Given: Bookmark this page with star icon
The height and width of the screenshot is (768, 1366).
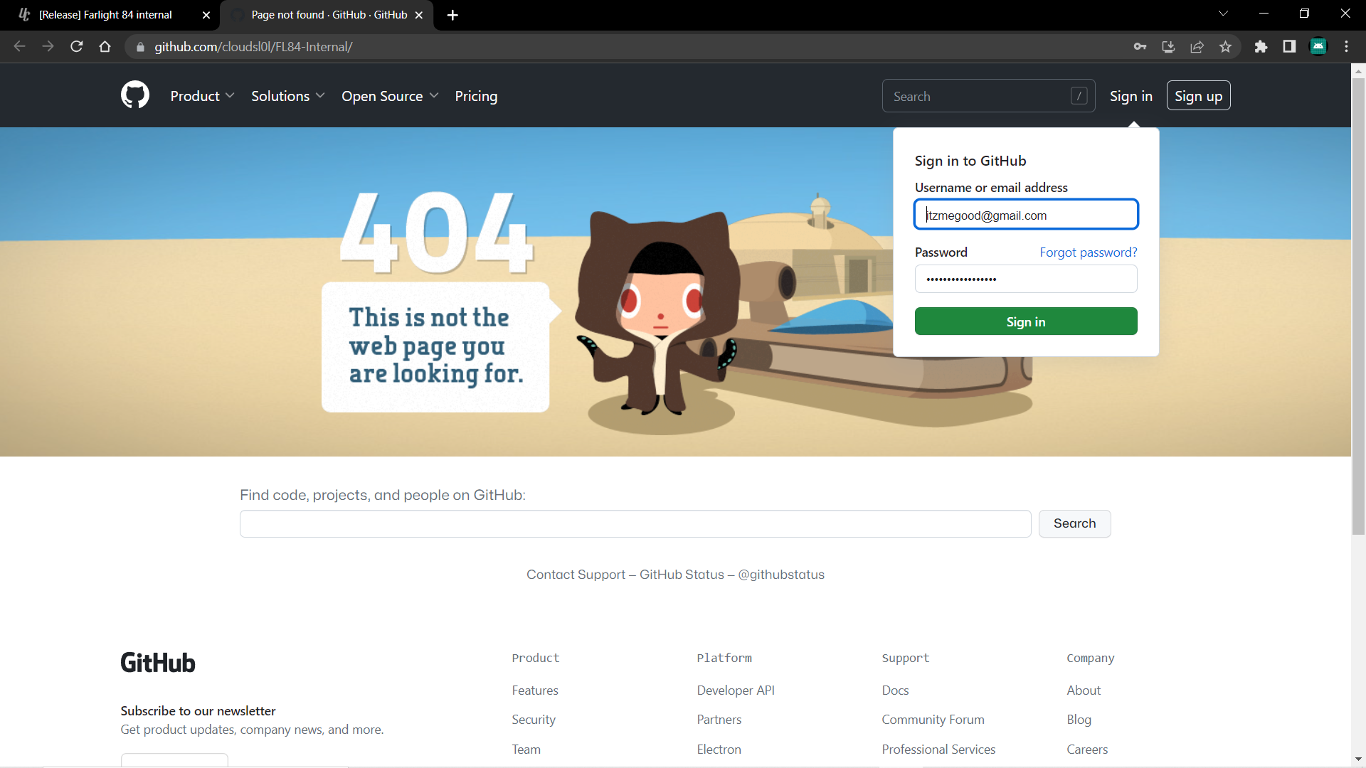Looking at the screenshot, I should (1225, 47).
